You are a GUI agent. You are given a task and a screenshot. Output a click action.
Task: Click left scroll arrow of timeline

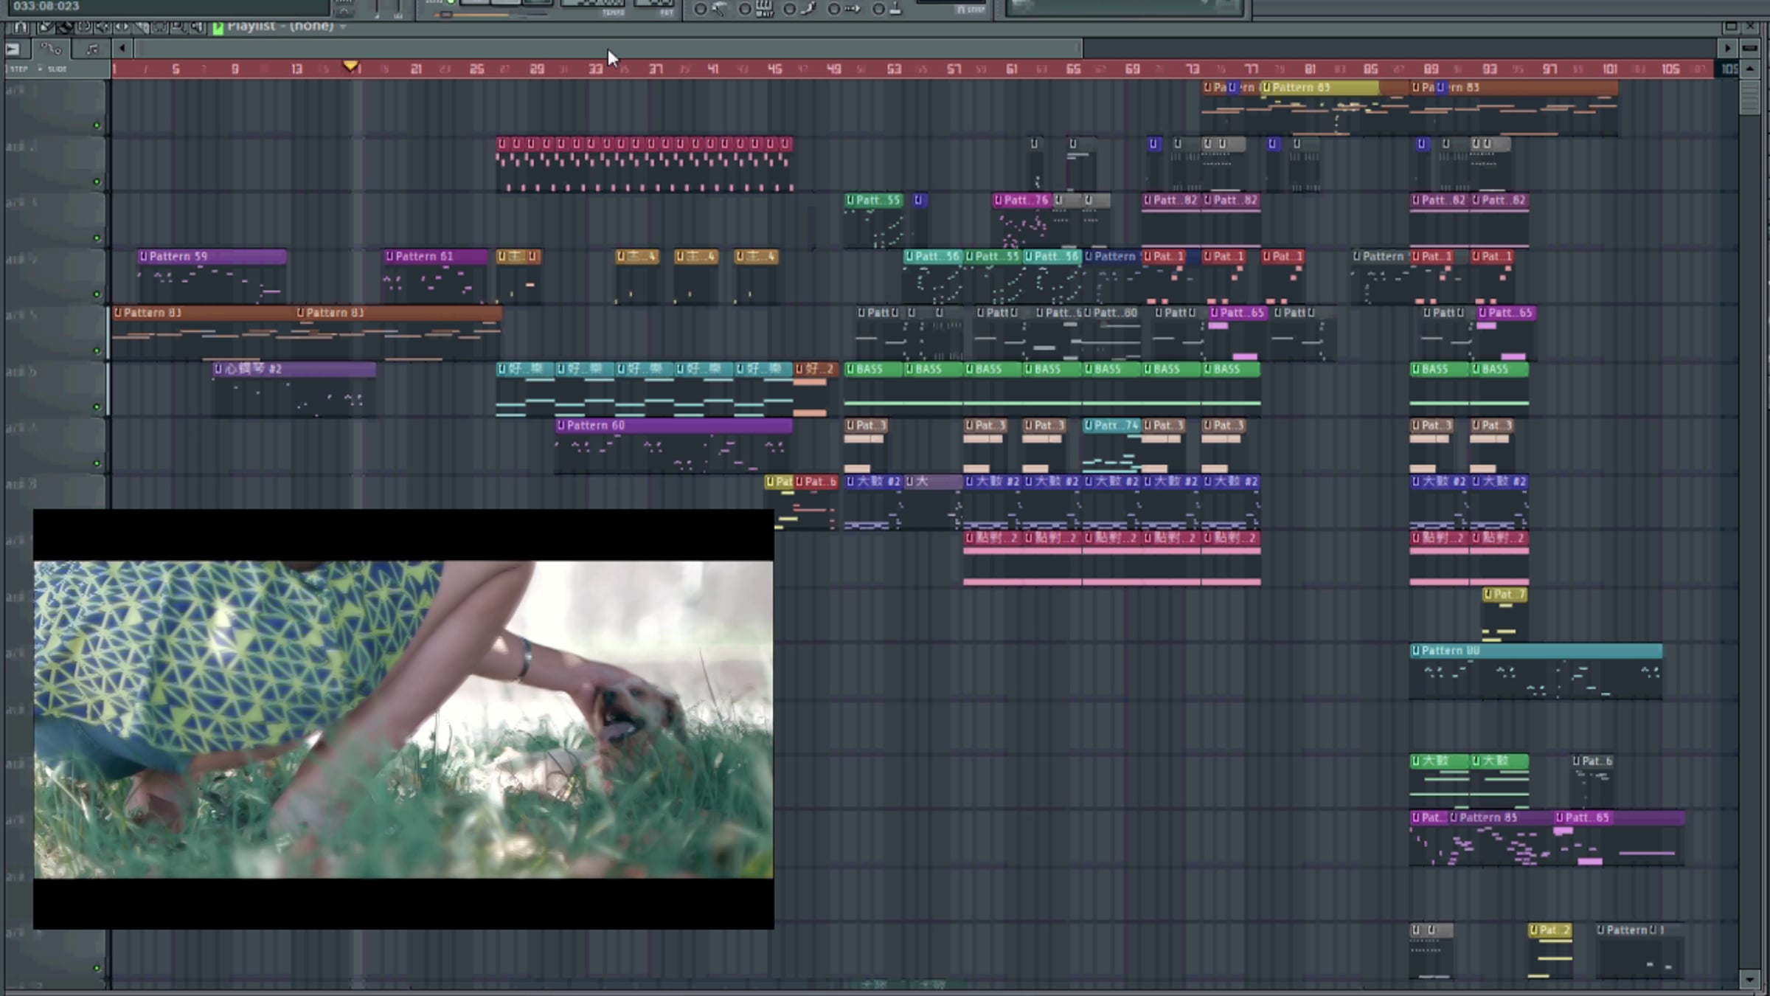(122, 49)
